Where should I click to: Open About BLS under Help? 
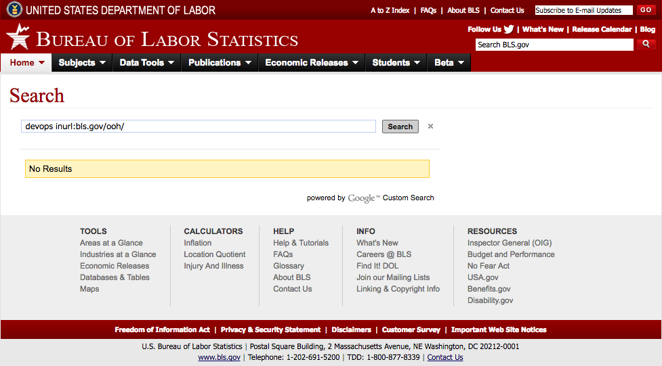(292, 277)
